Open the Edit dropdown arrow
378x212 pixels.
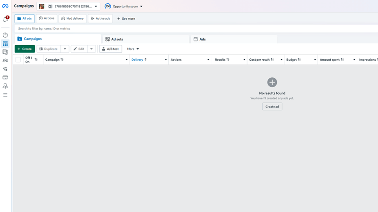point(91,49)
